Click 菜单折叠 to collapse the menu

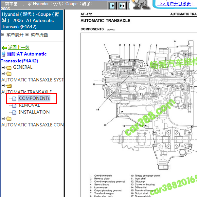tap(39, 35)
